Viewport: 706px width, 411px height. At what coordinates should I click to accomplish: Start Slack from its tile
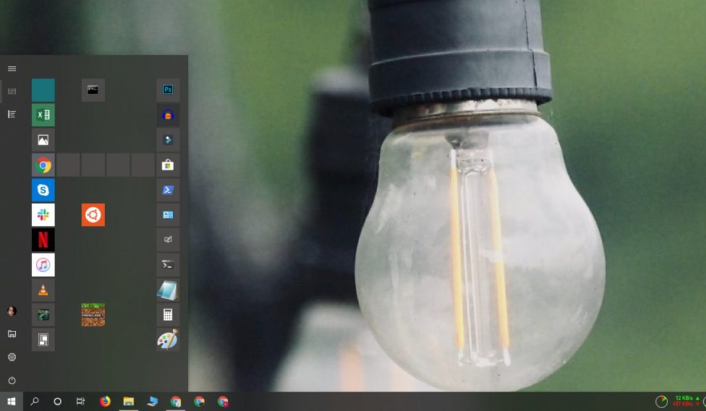[x=43, y=214]
